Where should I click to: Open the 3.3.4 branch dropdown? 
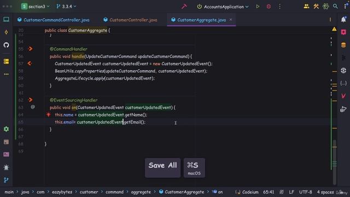coord(66,7)
